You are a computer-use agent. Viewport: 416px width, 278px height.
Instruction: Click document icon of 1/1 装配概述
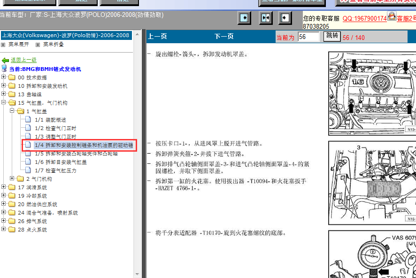[x=28, y=119]
